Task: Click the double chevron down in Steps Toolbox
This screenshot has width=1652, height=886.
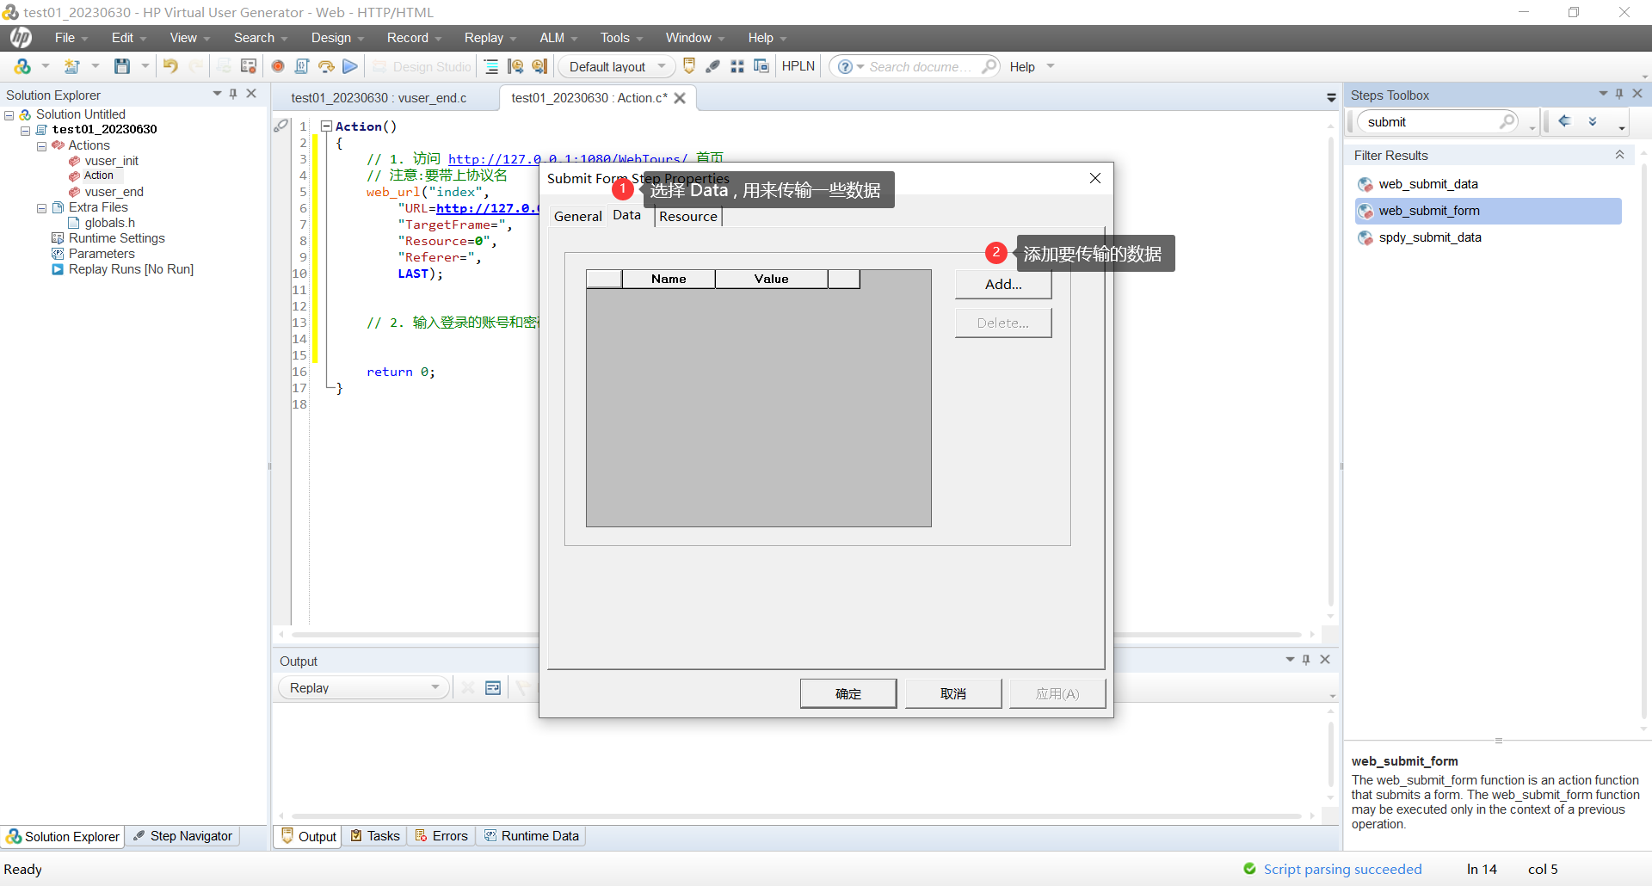Action: (x=1593, y=121)
